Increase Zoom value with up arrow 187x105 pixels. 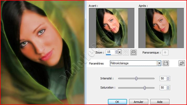117,51
